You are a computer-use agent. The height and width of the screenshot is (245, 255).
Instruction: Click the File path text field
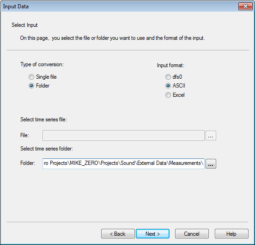point(123,135)
